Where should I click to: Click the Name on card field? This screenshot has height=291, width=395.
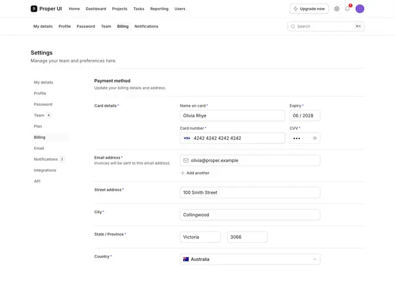click(x=233, y=116)
